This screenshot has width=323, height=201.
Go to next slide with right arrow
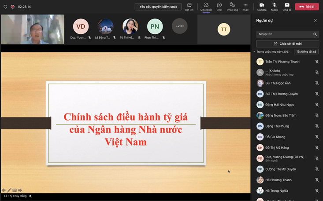click(x=20, y=190)
